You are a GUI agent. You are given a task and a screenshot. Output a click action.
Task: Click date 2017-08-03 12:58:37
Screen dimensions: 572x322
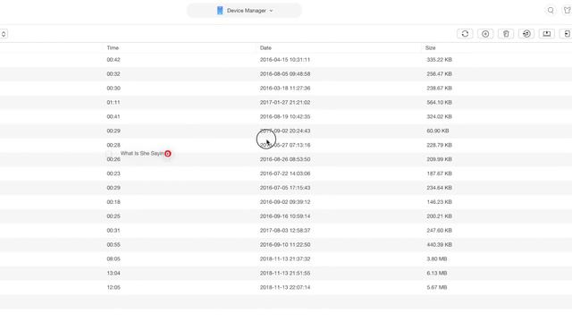(285, 231)
